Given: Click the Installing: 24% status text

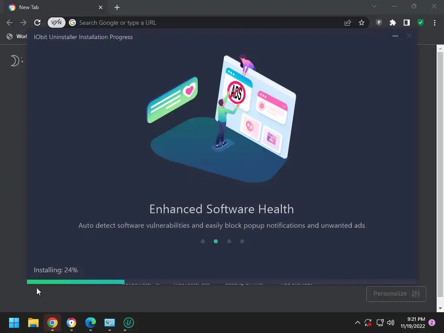Looking at the screenshot, I should [56, 270].
